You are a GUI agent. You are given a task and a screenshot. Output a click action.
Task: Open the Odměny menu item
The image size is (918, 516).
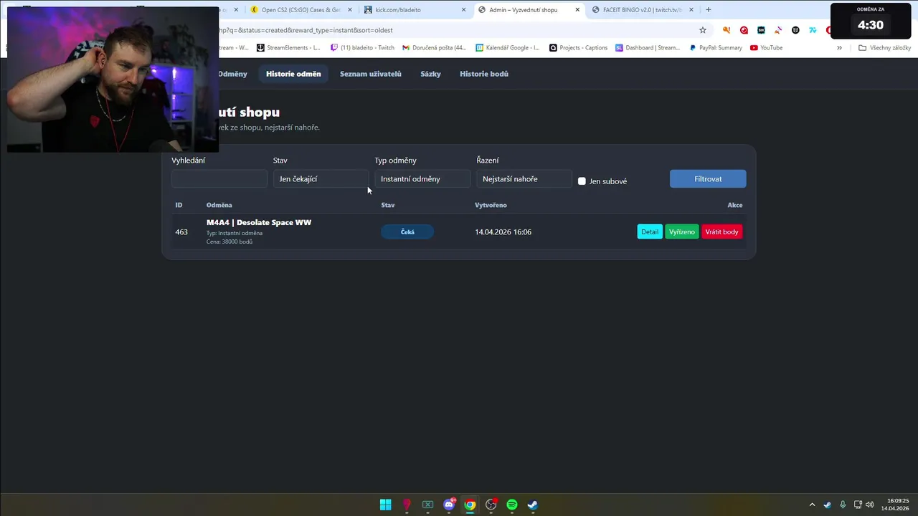[232, 74]
